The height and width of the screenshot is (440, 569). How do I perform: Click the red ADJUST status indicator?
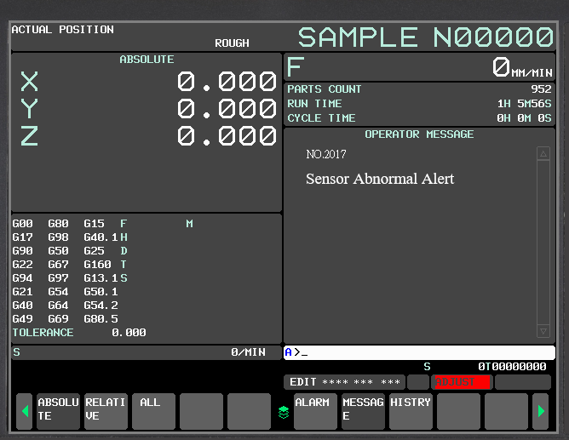(x=461, y=382)
